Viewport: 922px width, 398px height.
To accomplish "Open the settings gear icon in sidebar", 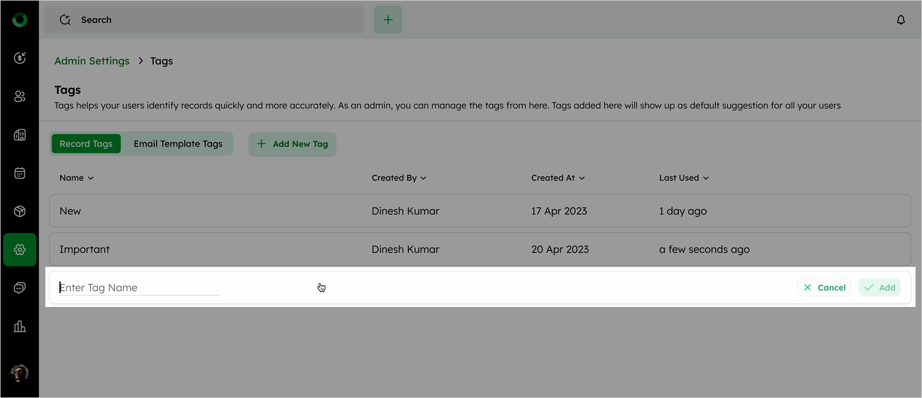I will [x=20, y=250].
